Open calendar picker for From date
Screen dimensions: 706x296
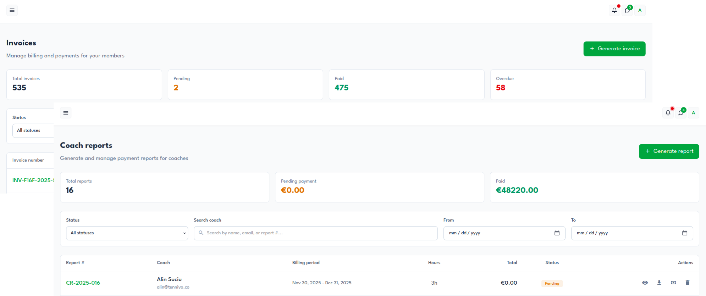pos(557,233)
